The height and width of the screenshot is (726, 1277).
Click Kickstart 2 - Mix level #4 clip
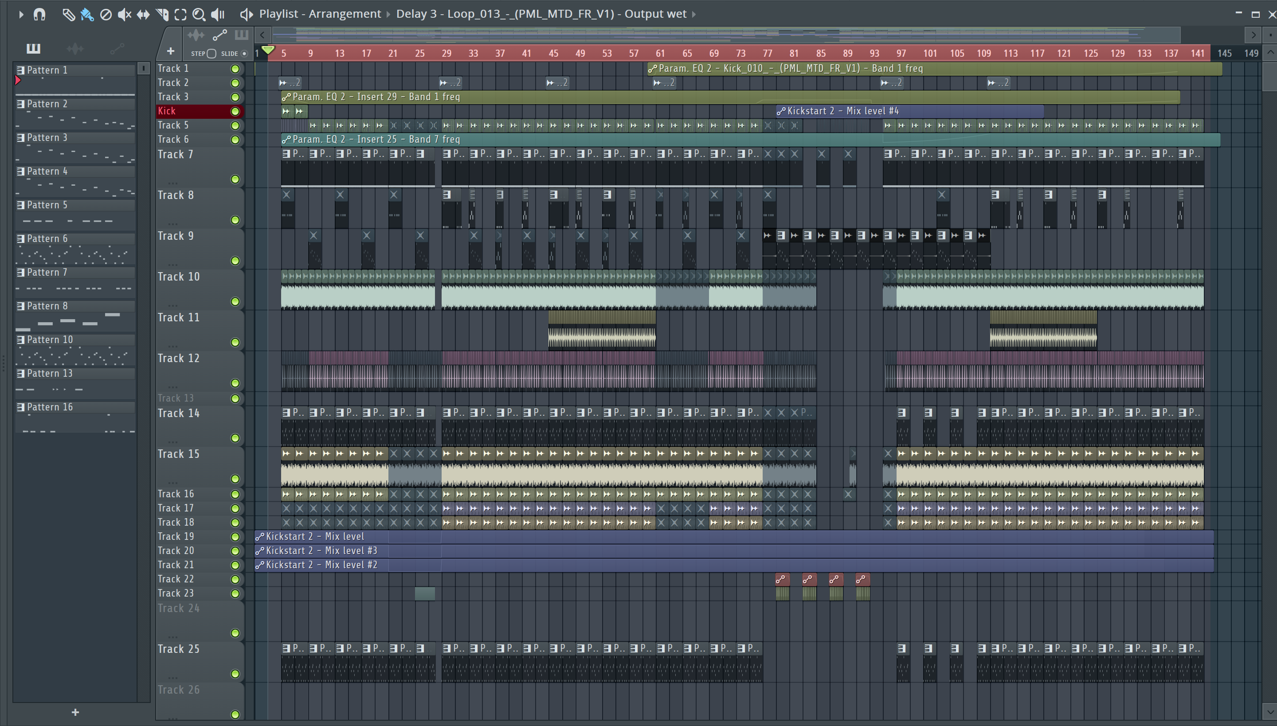[910, 111]
